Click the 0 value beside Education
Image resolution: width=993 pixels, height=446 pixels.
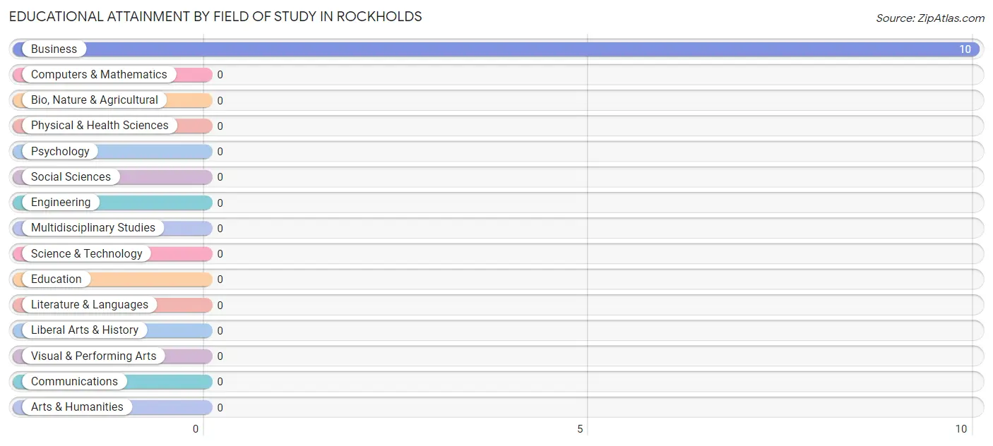pos(220,279)
